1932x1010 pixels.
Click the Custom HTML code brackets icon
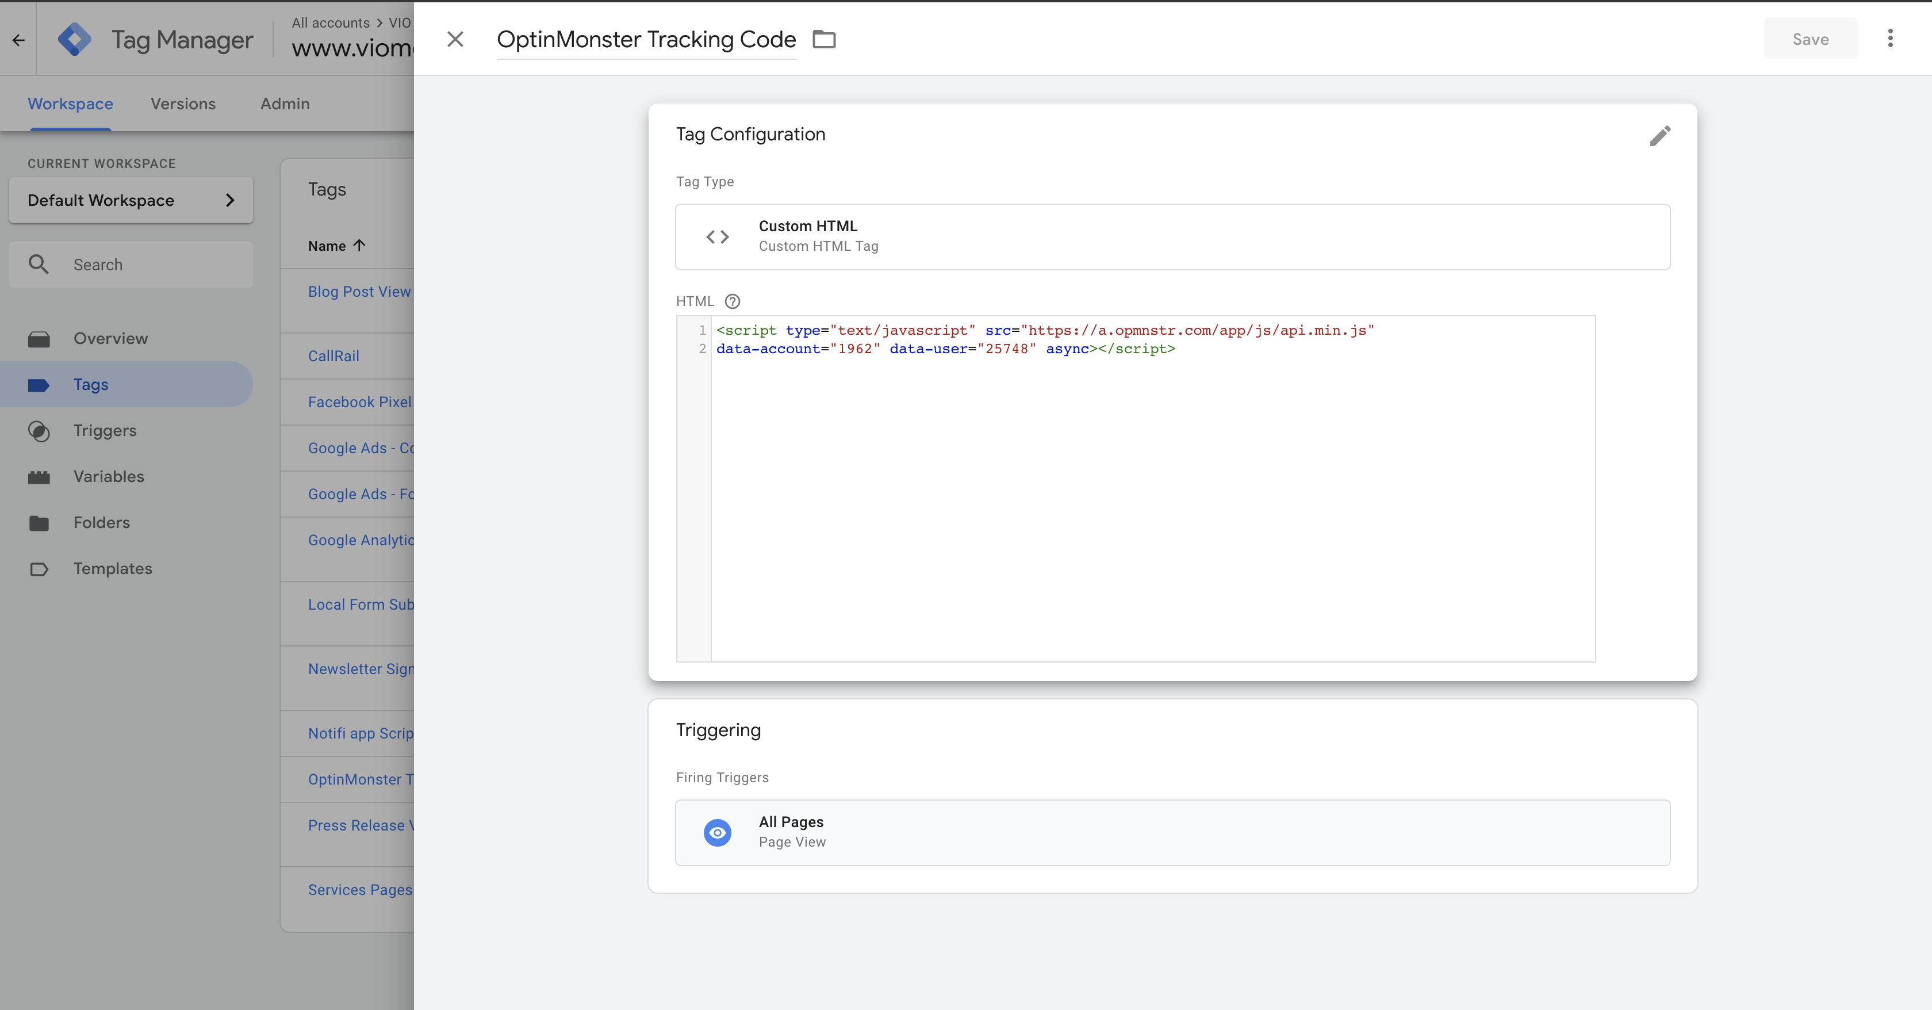[717, 237]
